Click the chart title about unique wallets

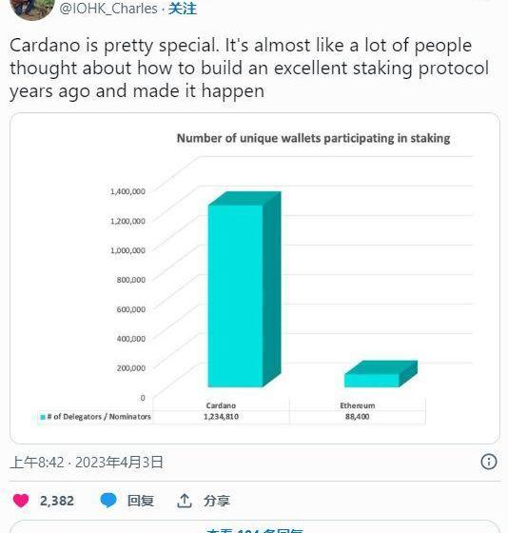point(313,138)
